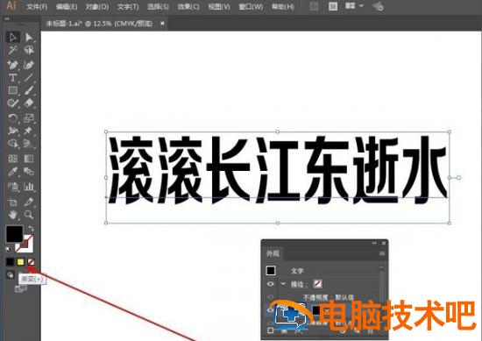Open the 外观 panel options menu

382,253
